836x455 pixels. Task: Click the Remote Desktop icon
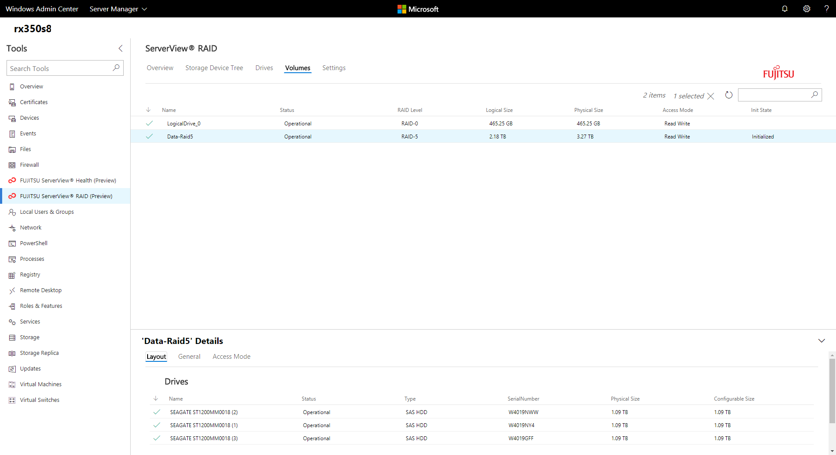coord(12,290)
